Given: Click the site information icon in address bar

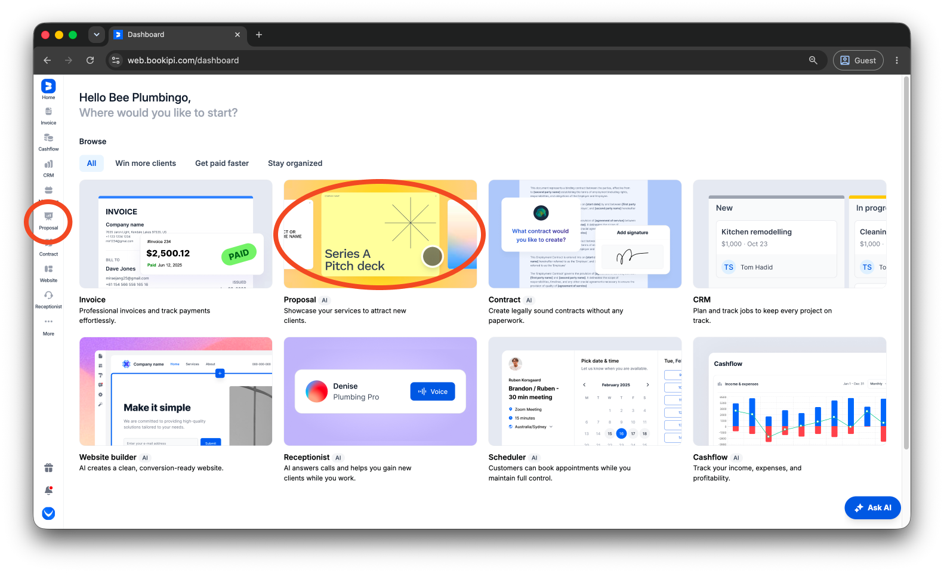Looking at the screenshot, I should point(116,60).
